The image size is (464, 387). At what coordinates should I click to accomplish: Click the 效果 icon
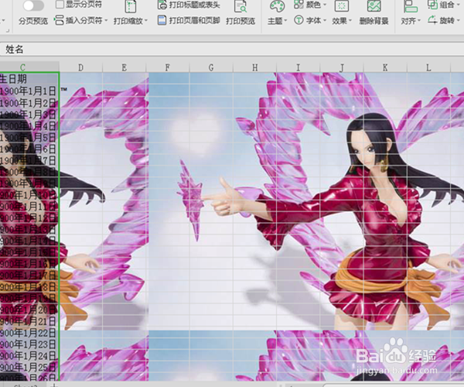(342, 6)
